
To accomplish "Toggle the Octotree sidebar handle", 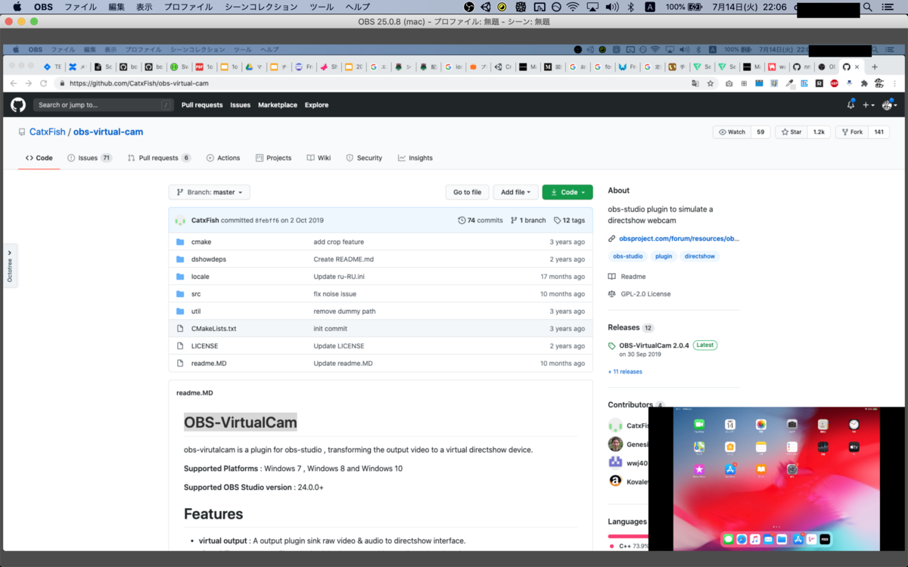I will tap(10, 266).
